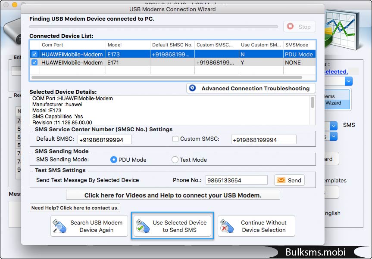
Task: Sort by Com Port column header
Action: point(73,45)
